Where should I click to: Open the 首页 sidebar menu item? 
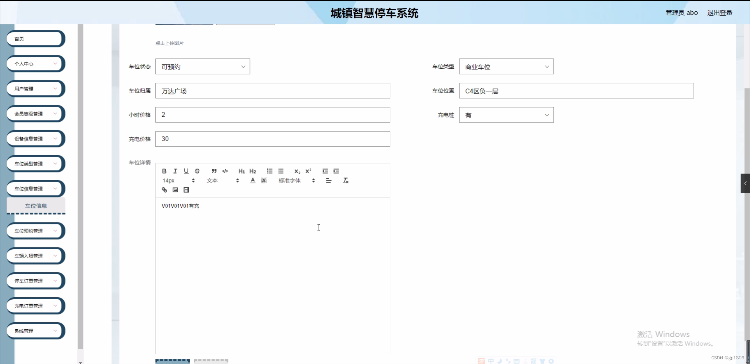tap(35, 39)
